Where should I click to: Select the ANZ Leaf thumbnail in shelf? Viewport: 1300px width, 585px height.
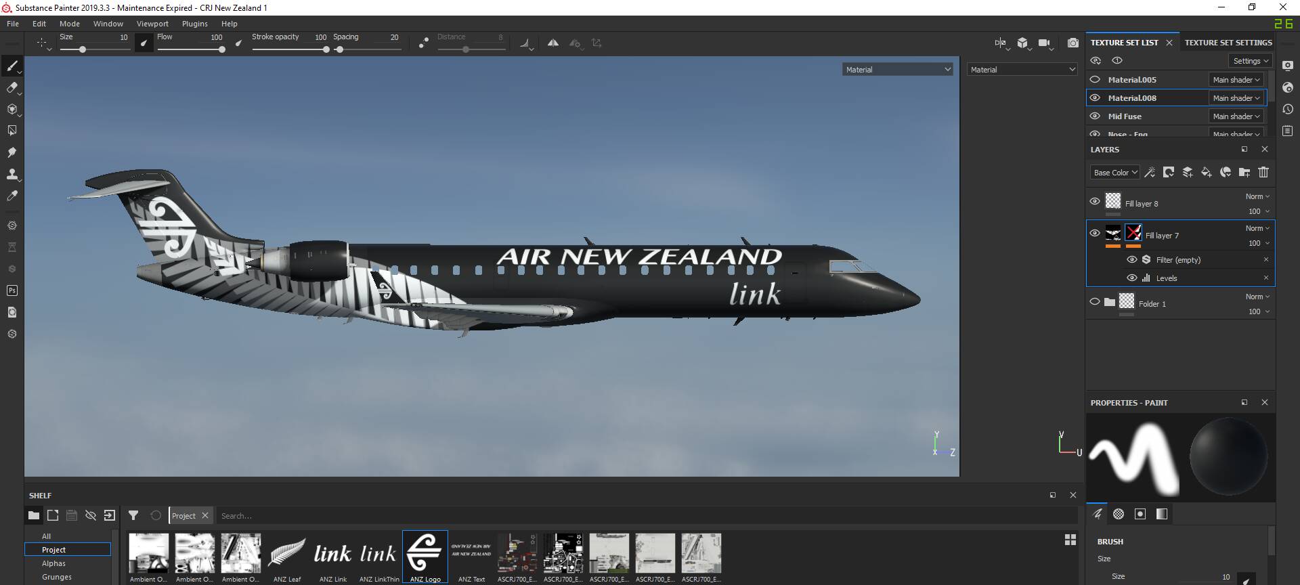click(x=286, y=558)
